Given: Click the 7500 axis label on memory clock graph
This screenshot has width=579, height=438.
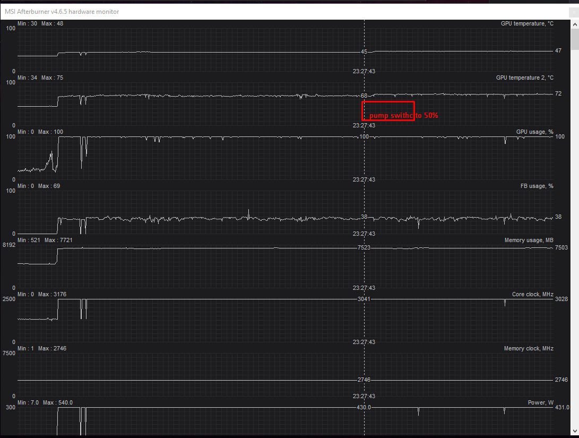Looking at the screenshot, I should pos(9,354).
